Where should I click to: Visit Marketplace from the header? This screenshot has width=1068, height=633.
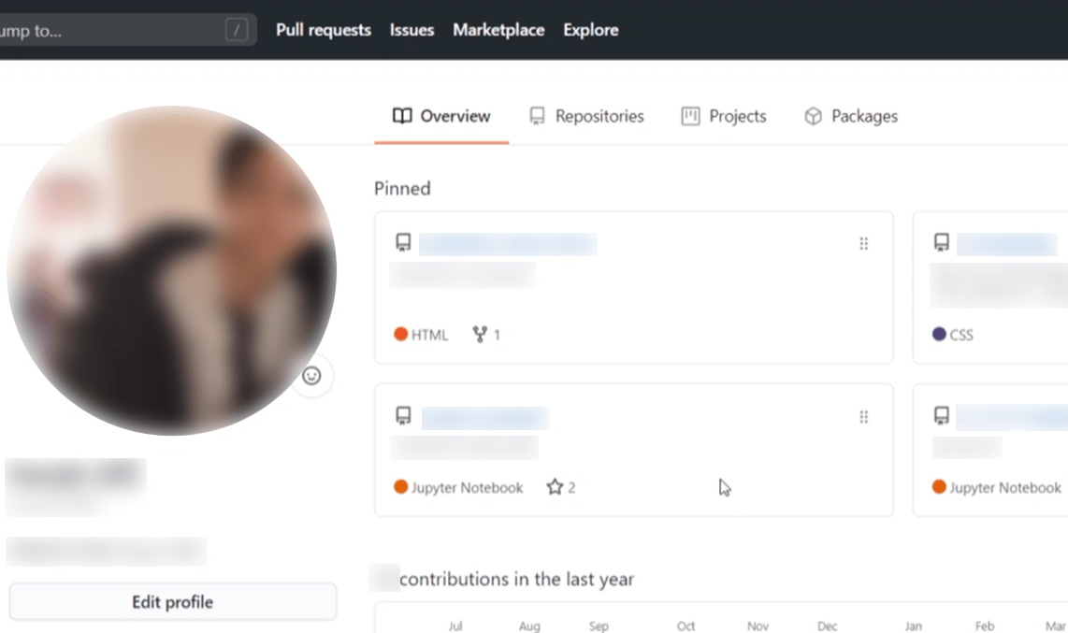click(x=498, y=31)
